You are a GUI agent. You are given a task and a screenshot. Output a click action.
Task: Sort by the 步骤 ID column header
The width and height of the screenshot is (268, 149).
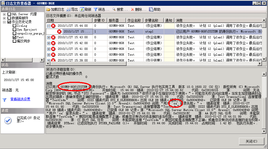pos(100,20)
